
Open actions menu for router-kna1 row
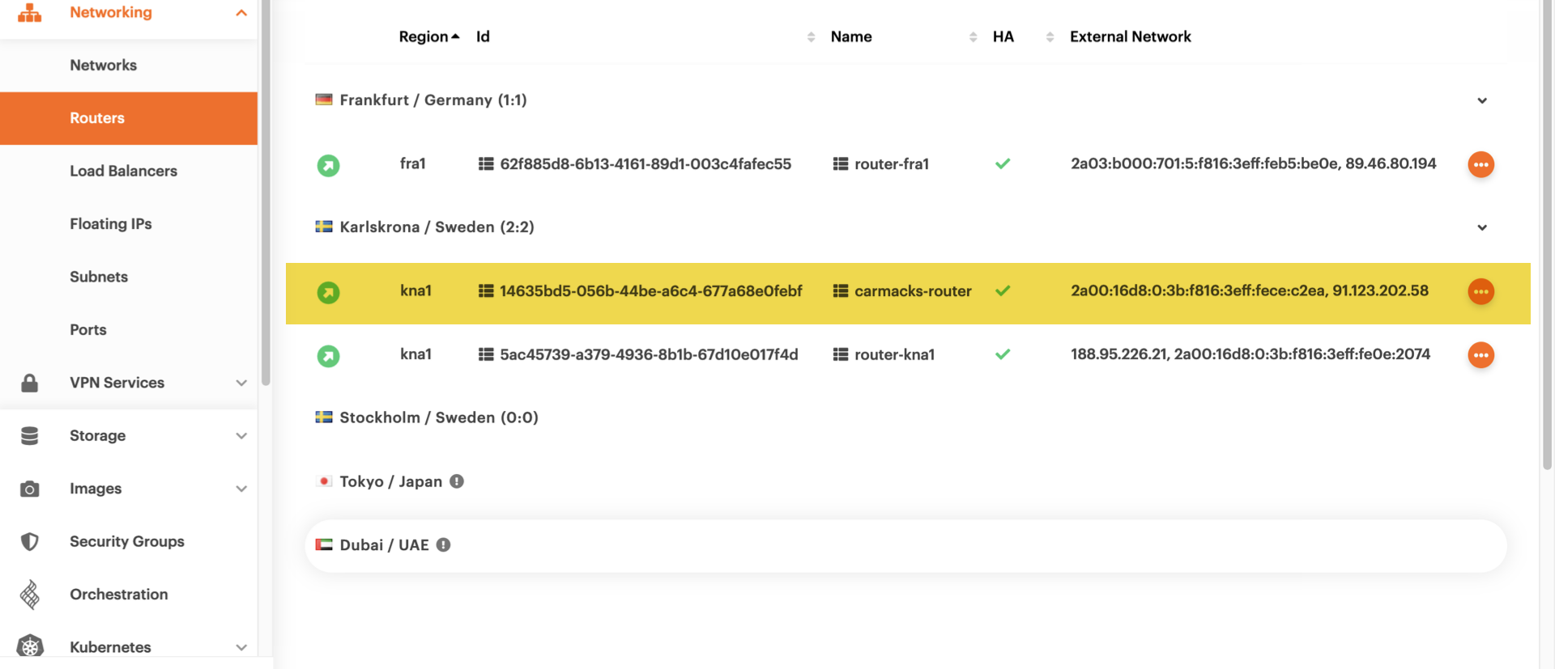1480,355
